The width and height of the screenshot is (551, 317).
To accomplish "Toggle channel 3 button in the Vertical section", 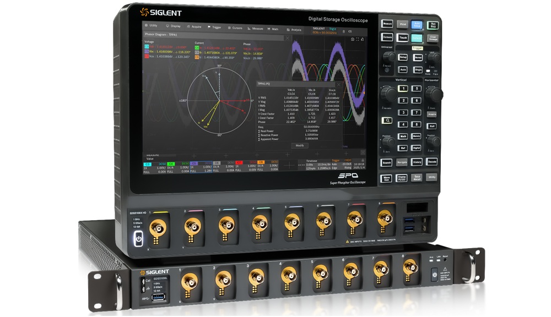I will pos(403,112).
